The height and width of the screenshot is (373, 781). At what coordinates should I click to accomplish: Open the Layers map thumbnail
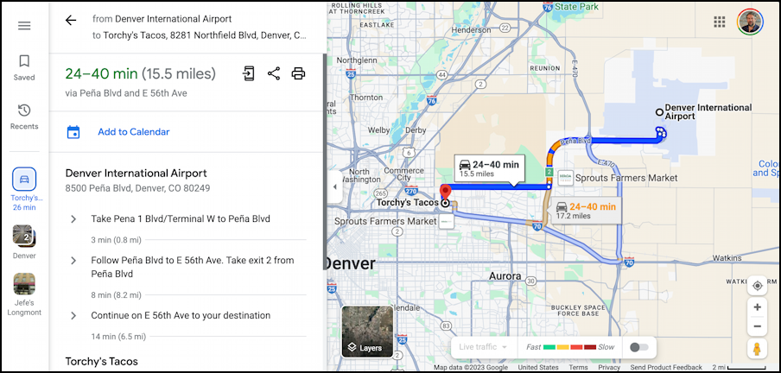[367, 332]
